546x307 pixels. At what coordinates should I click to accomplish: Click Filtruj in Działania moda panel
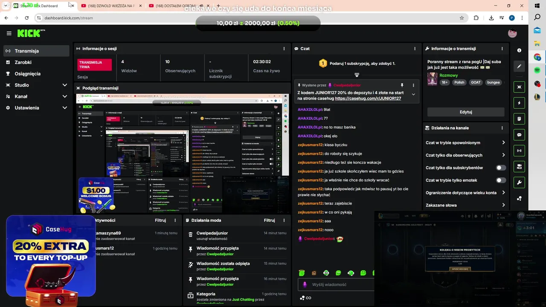pos(269,220)
